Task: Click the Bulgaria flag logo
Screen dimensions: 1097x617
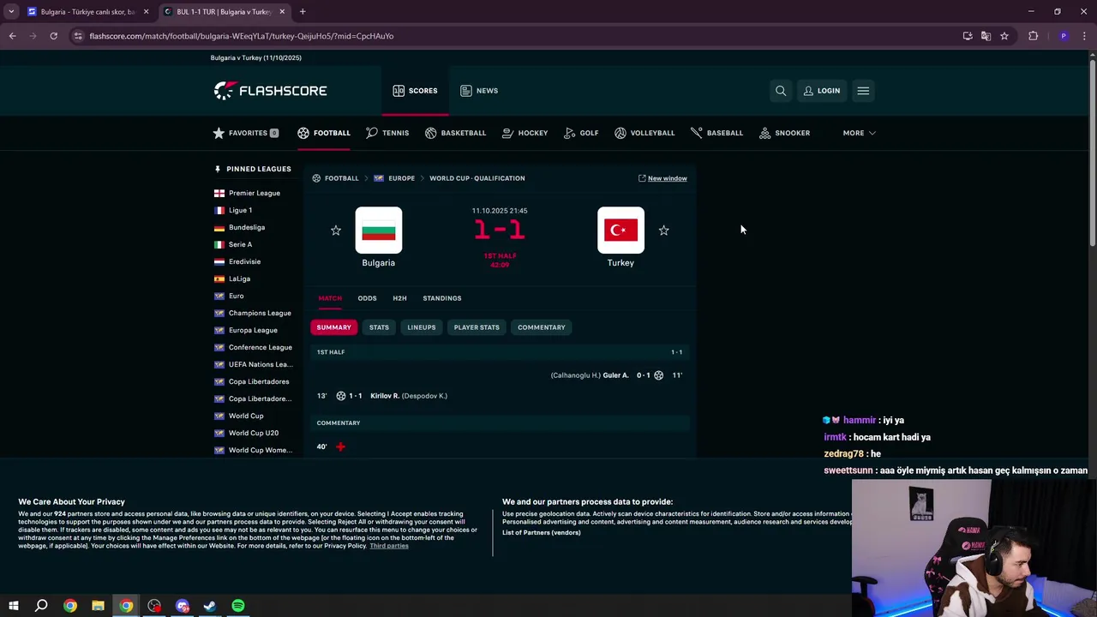Action: point(379,231)
